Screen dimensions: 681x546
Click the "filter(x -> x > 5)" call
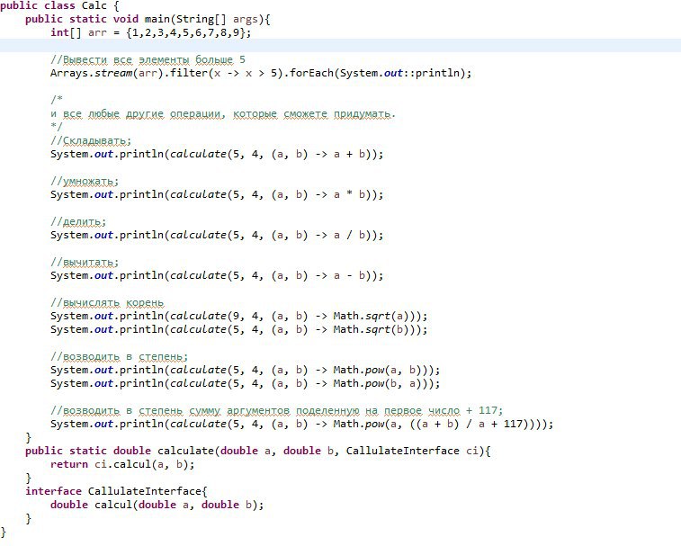click(227, 74)
